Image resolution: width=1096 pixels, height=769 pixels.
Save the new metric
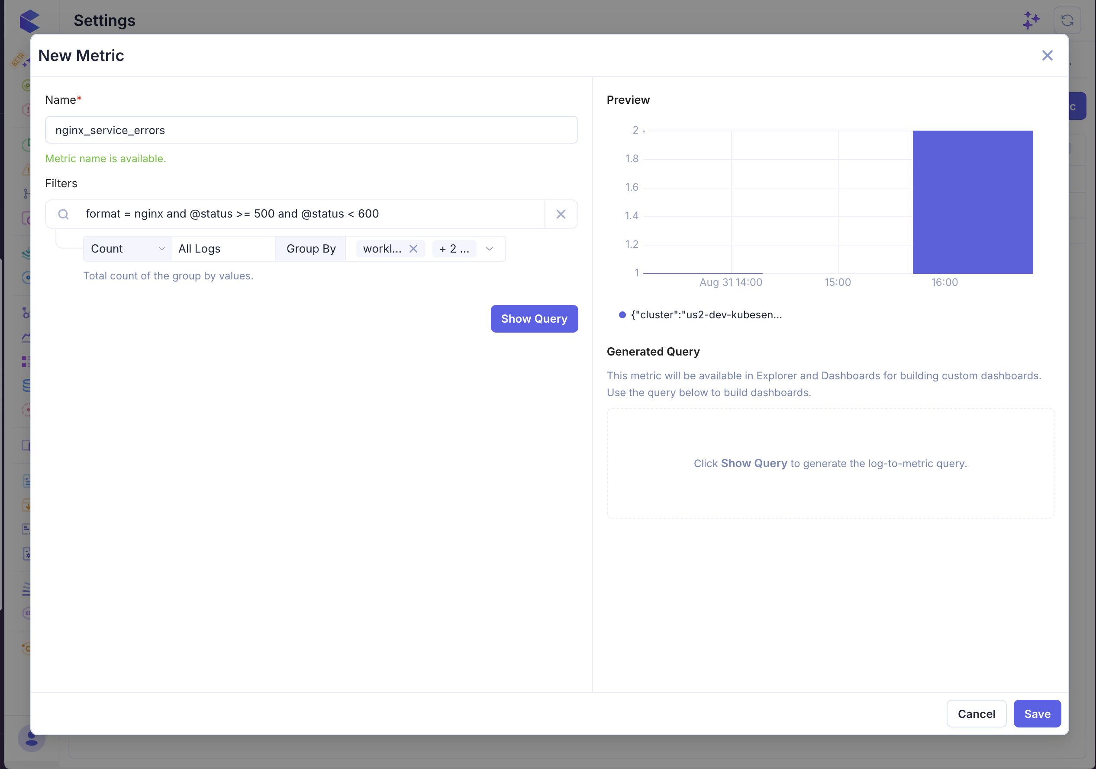1037,714
